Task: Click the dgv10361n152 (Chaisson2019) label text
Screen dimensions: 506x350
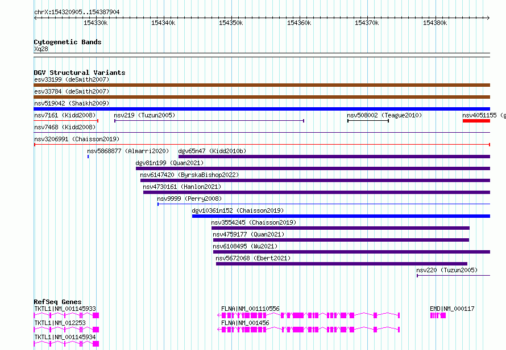Action: pyautogui.click(x=238, y=210)
